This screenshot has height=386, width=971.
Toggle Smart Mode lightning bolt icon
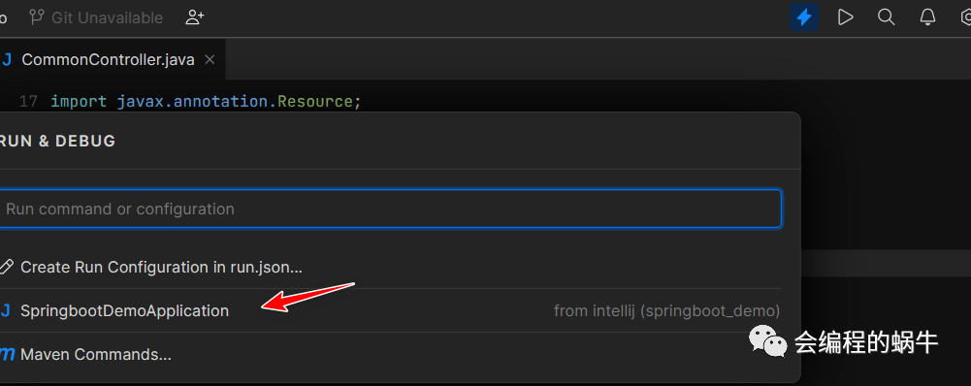click(x=804, y=17)
